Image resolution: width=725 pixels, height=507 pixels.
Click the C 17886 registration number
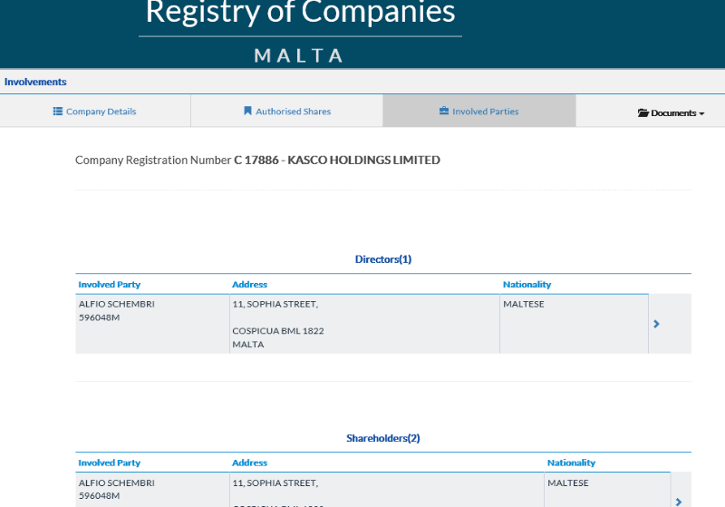coord(256,160)
